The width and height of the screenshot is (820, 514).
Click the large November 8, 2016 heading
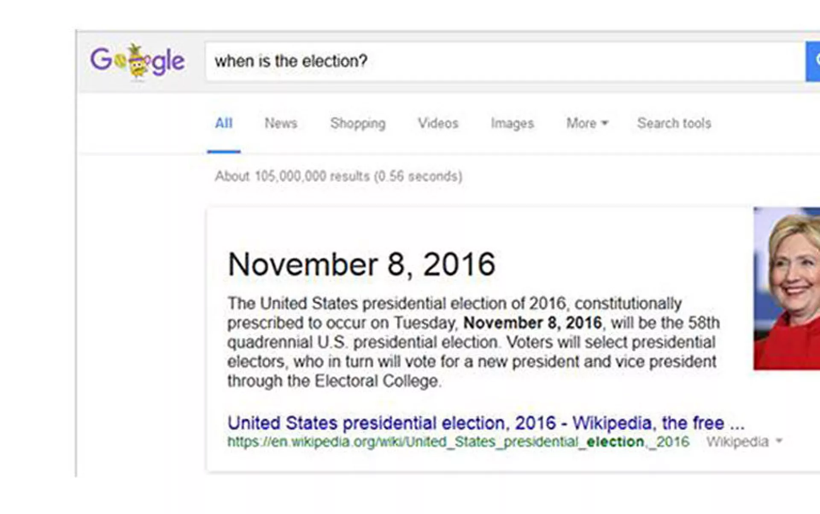coord(361,264)
